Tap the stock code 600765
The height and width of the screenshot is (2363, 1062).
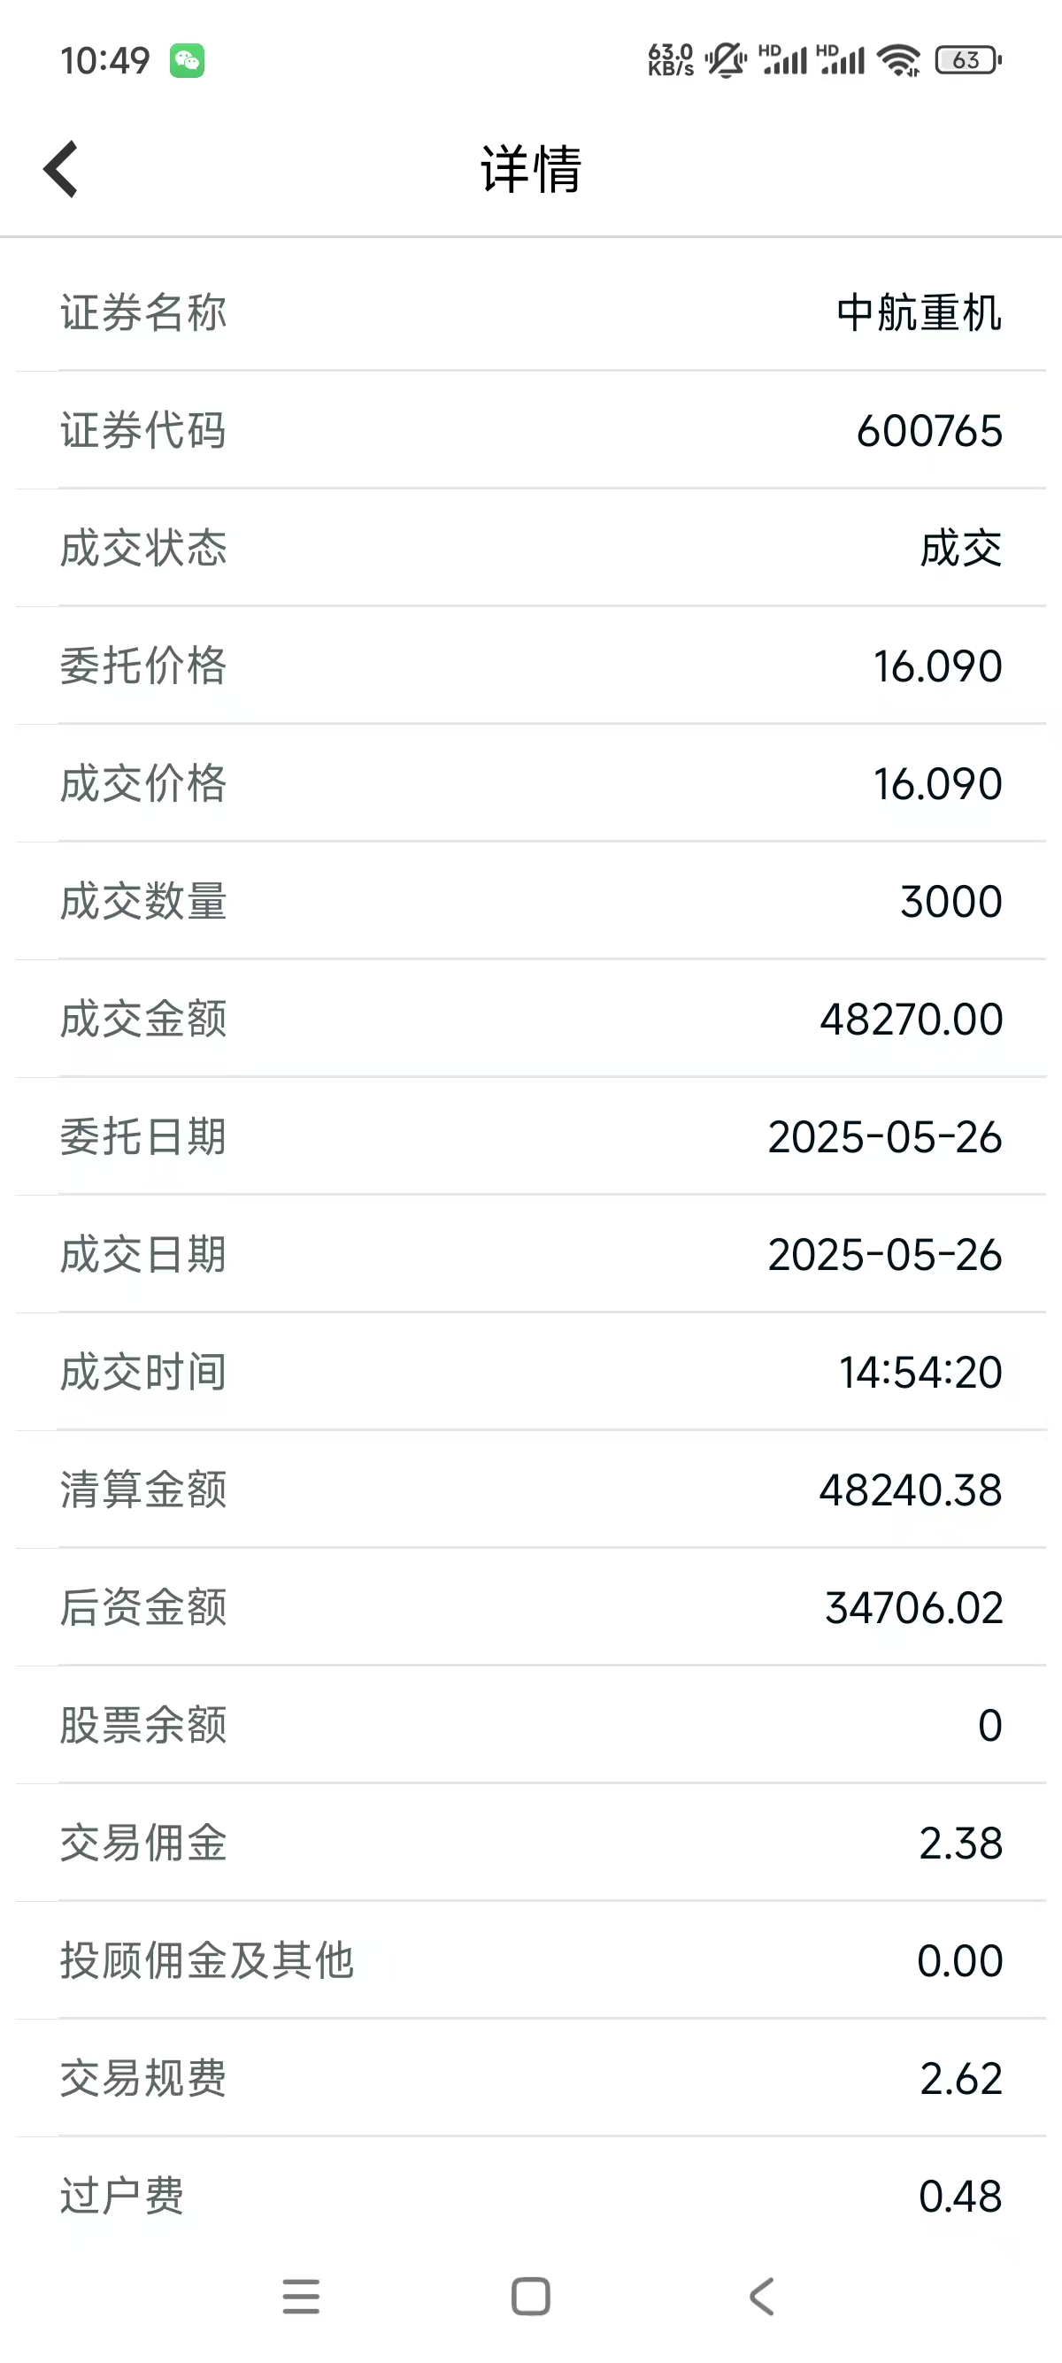[929, 431]
